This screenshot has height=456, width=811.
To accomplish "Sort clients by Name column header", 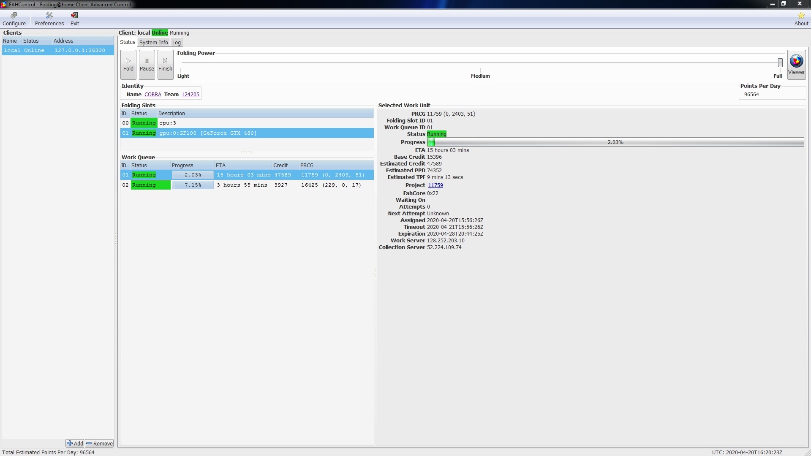I will pyautogui.click(x=12, y=41).
